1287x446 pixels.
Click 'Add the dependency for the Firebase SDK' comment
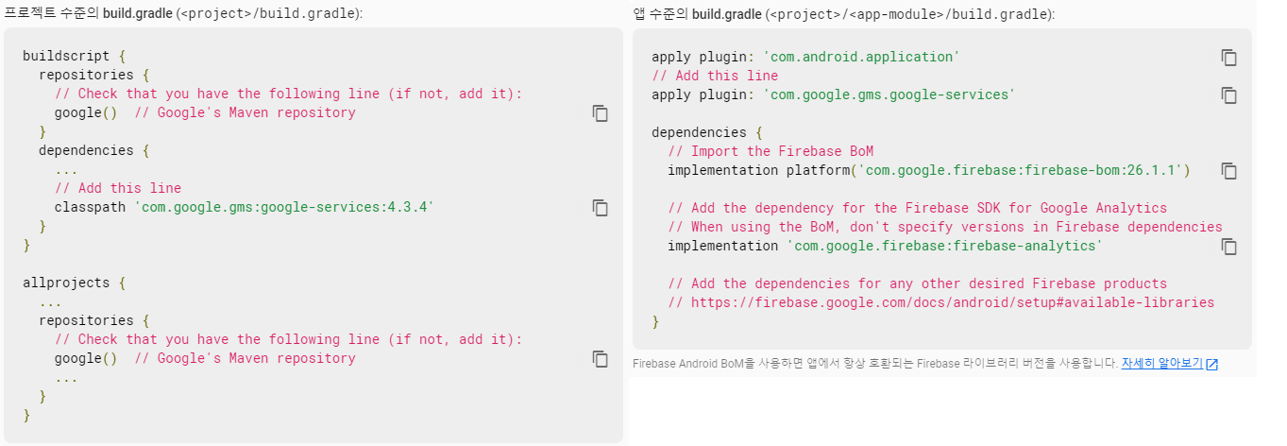[917, 208]
